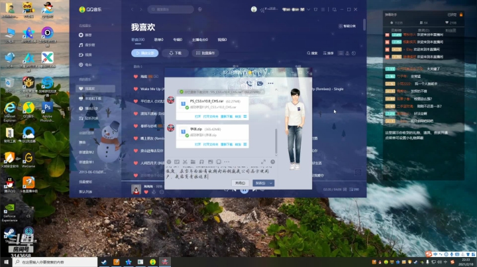Open the send button dropdown arrow
Screen dimensions: 477x267
pos(271,183)
